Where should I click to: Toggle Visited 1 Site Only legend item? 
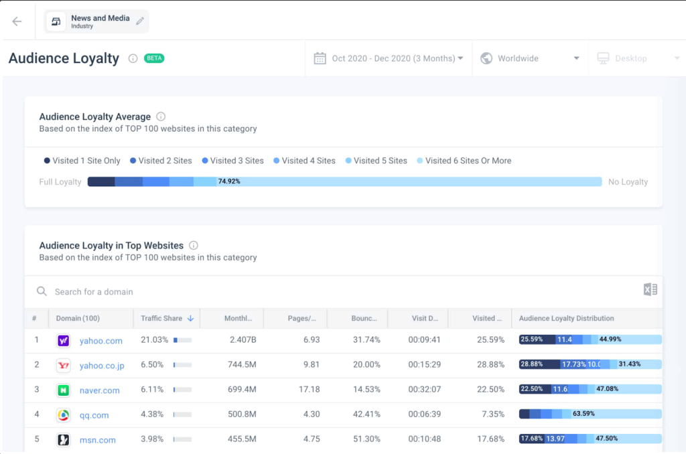coord(82,161)
